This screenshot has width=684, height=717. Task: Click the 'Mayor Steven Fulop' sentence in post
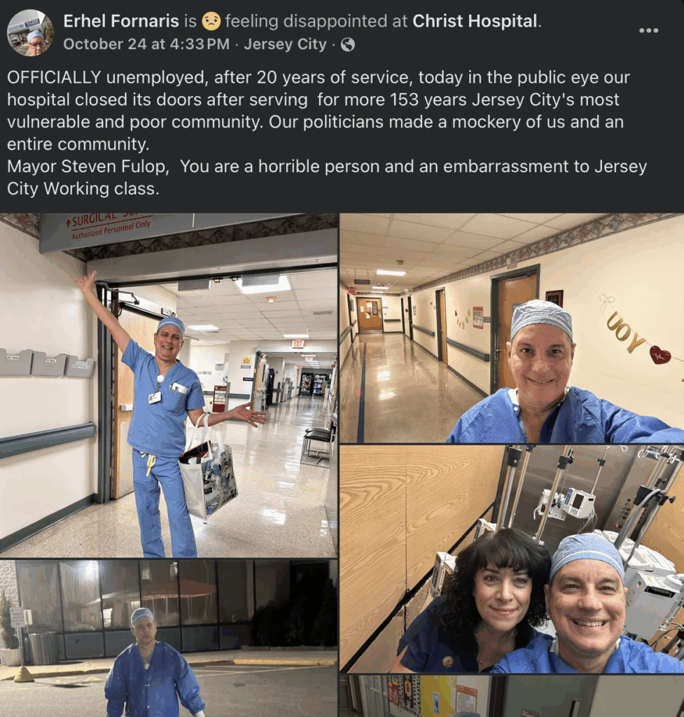(327, 177)
